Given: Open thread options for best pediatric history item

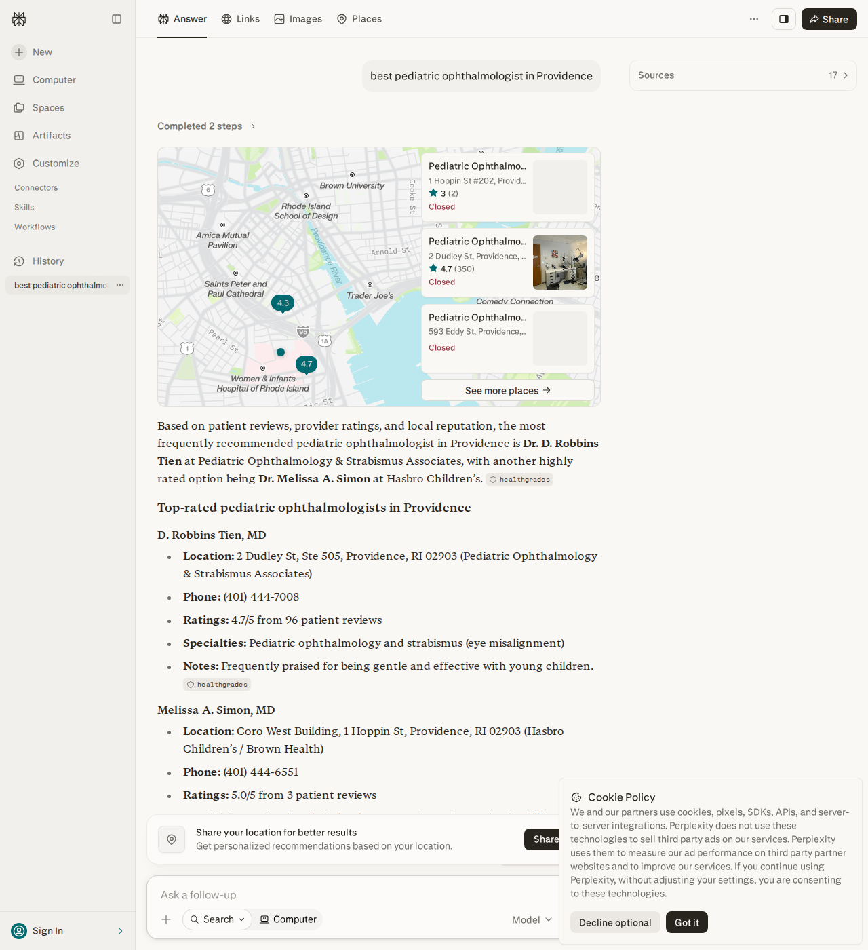Looking at the screenshot, I should pyautogui.click(x=120, y=285).
